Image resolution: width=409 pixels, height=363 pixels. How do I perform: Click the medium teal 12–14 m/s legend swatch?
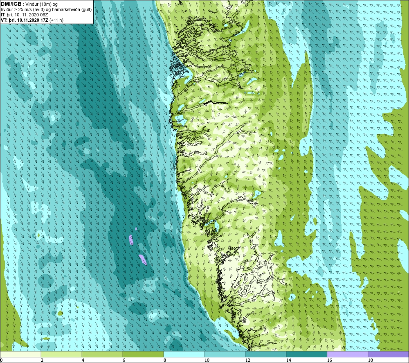pos(266,354)
